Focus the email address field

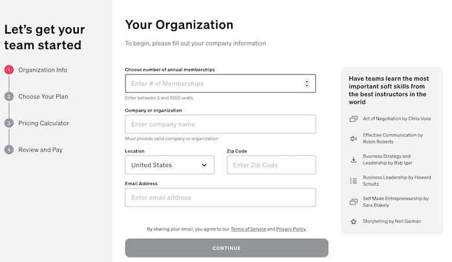pos(220,197)
